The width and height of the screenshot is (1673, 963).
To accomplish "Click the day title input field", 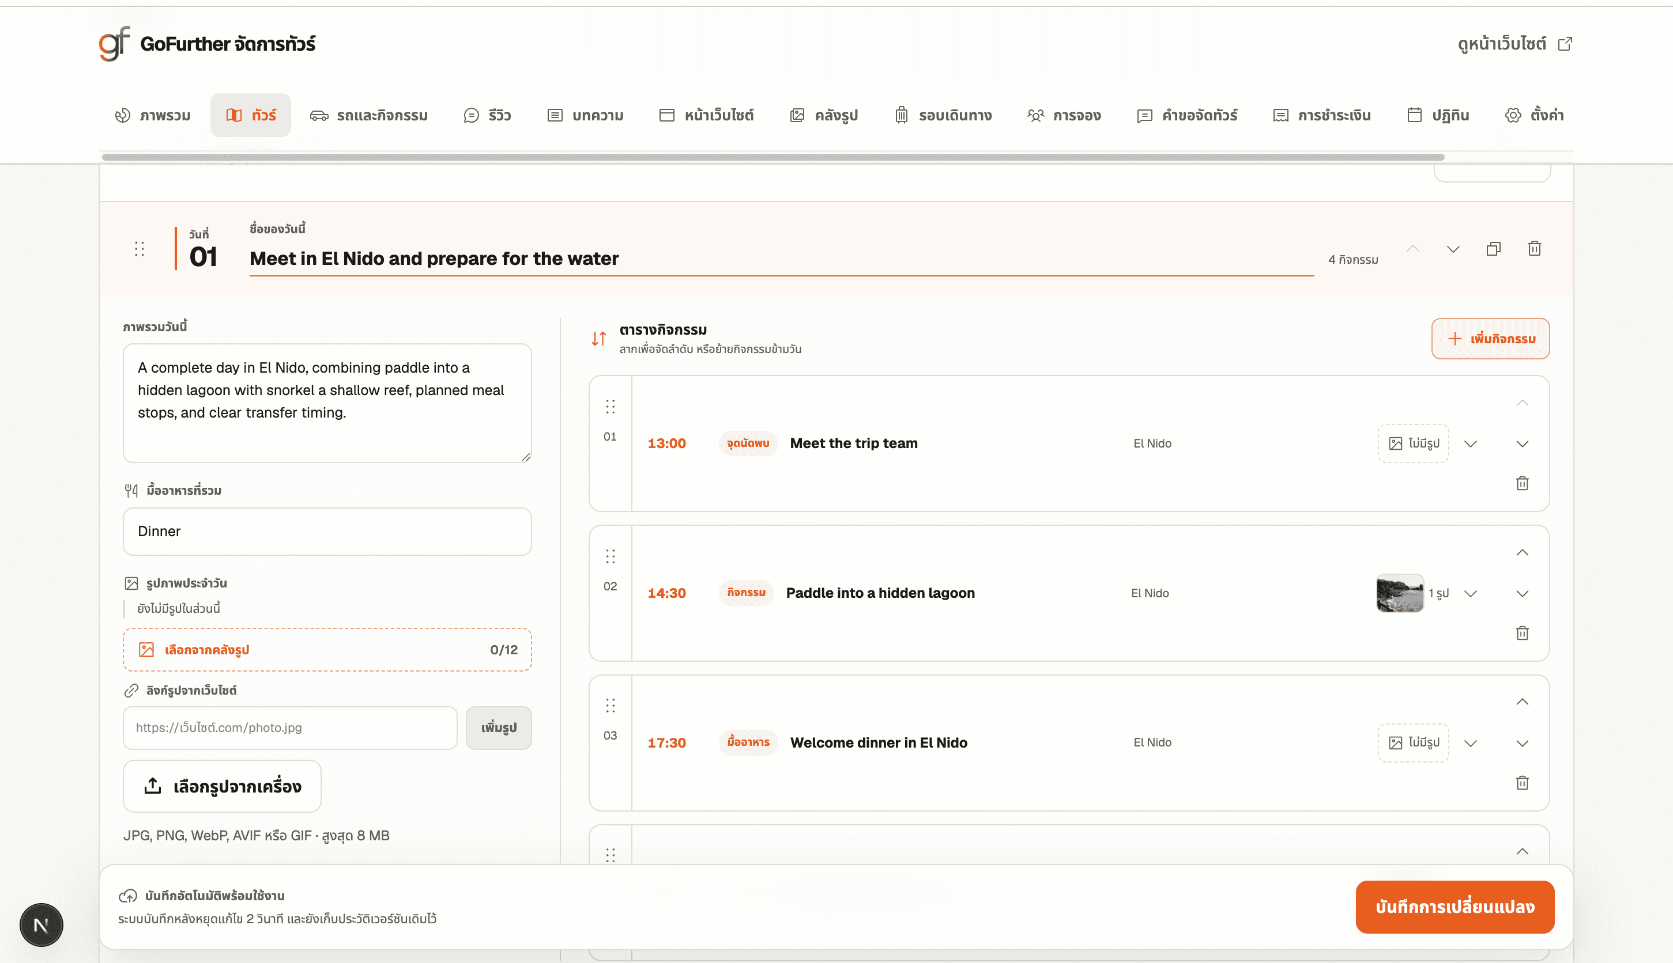I will (x=781, y=259).
